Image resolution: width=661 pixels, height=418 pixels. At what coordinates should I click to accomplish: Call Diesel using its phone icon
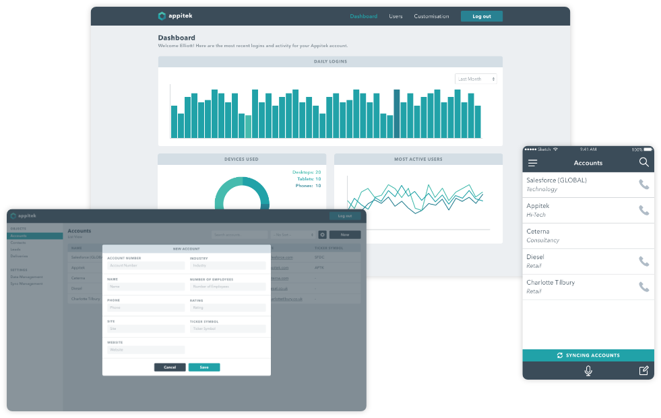643,261
